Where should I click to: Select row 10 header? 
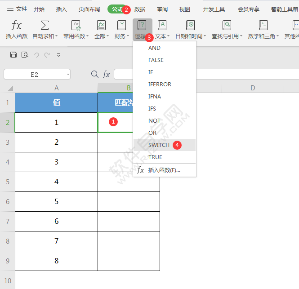coord(8,280)
